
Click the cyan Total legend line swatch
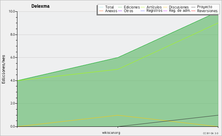(x=101, y=7)
